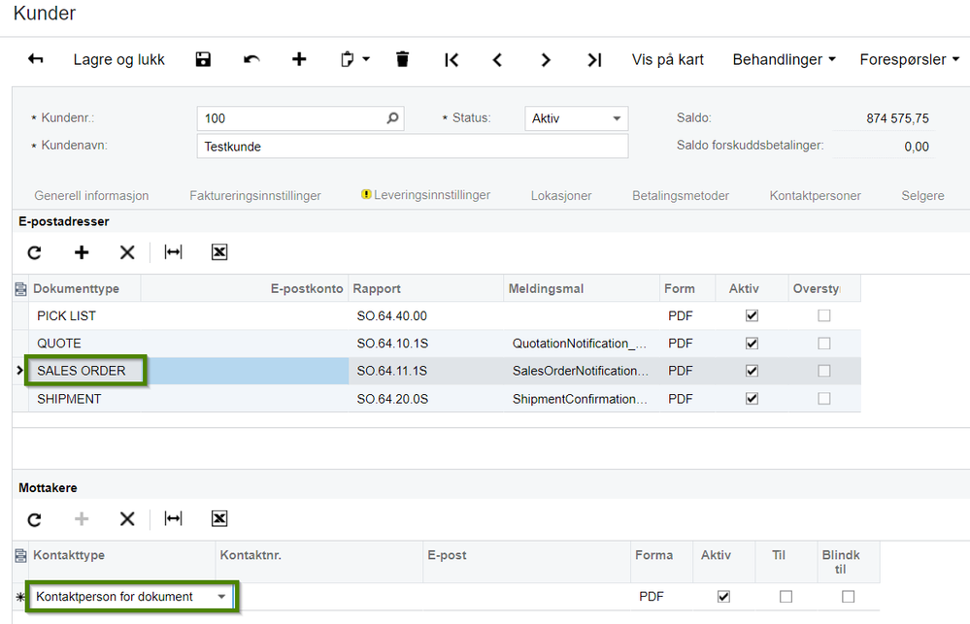Image resolution: width=970 pixels, height=624 pixels.
Task: Enable Overstyr for QUOTE row
Action: (x=824, y=344)
